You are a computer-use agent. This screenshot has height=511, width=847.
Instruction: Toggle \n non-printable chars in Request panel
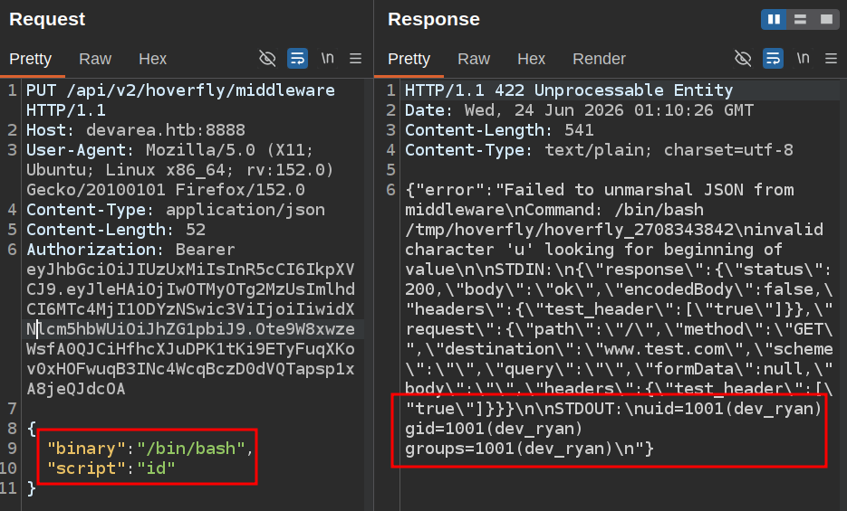(327, 58)
